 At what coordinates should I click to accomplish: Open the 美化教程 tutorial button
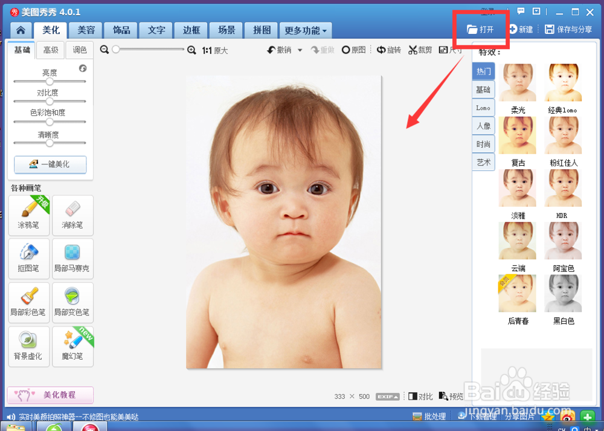point(50,395)
